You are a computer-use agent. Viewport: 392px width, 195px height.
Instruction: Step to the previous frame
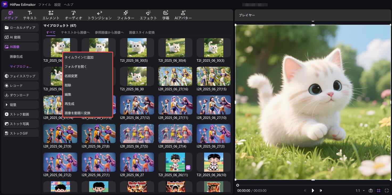pos(305,190)
